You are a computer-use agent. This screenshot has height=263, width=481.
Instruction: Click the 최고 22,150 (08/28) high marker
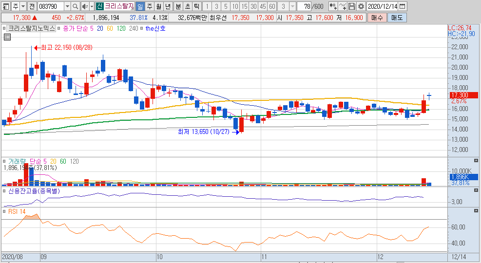[x=63, y=48]
